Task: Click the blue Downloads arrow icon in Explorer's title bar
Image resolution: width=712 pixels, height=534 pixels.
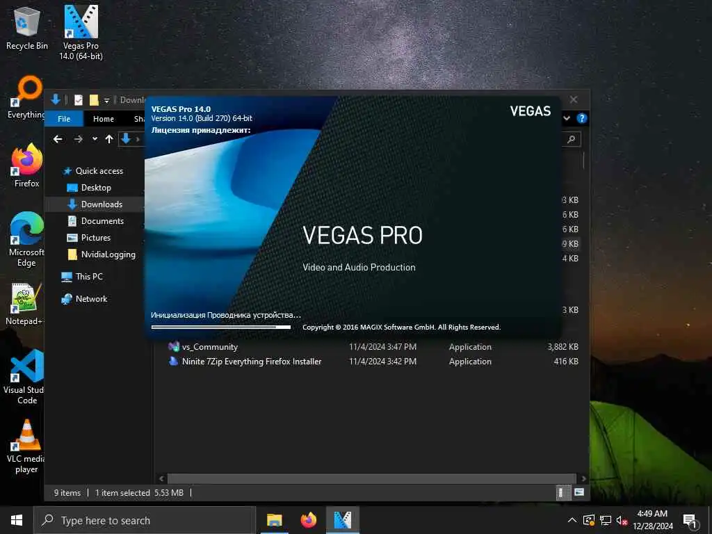Action: pos(56,99)
